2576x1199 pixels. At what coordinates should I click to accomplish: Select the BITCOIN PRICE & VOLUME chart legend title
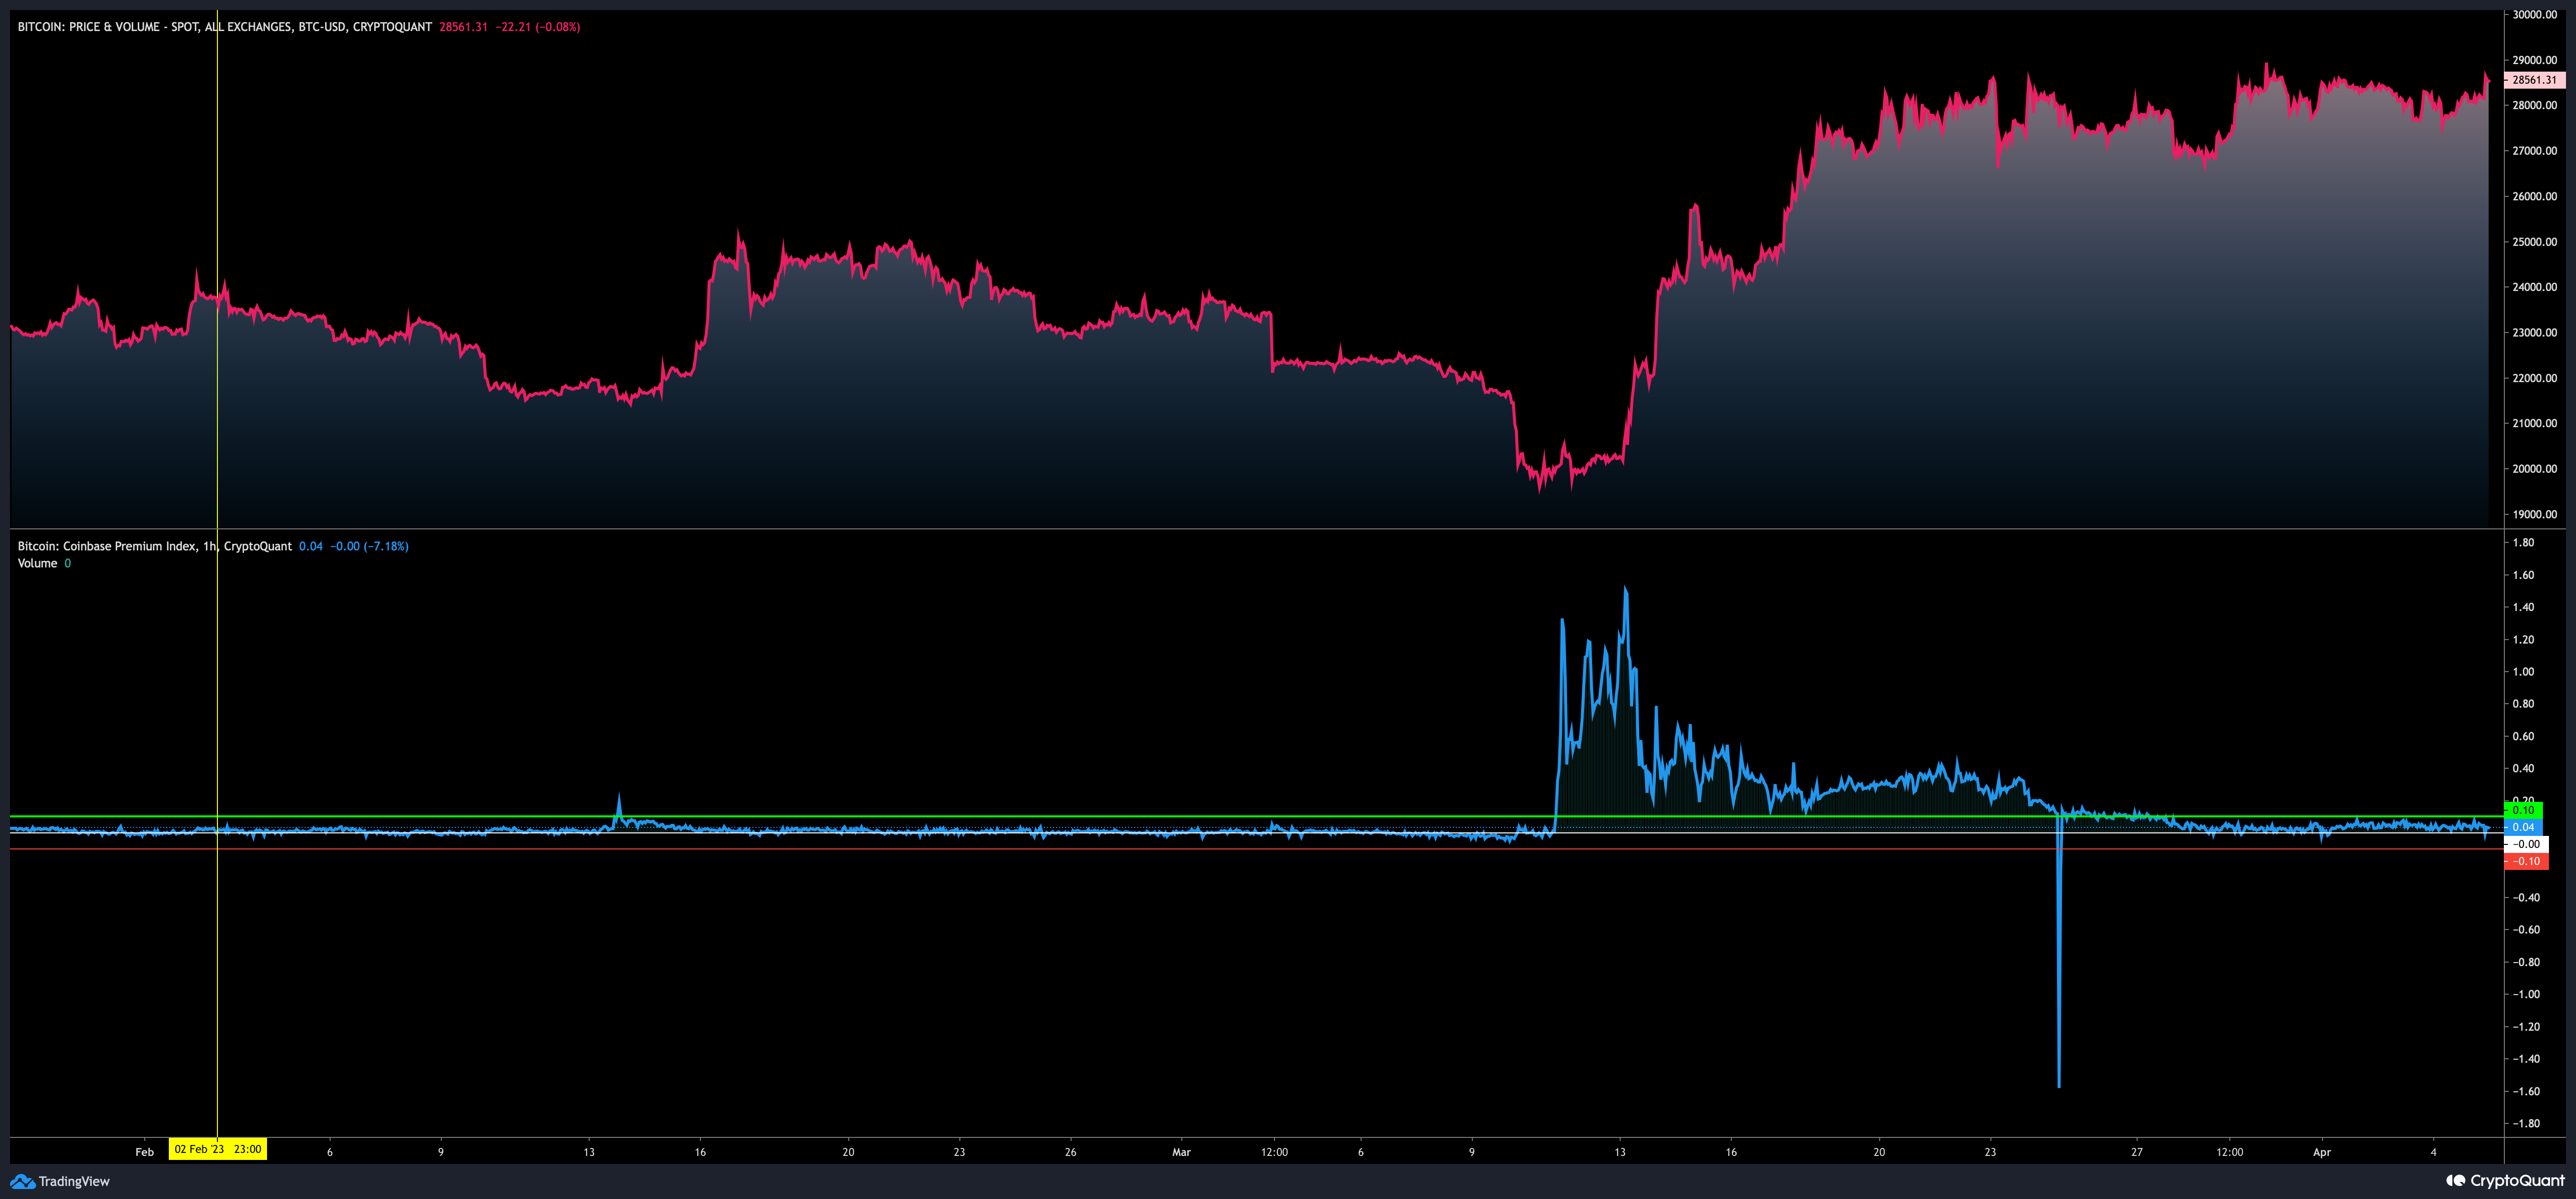215,27
